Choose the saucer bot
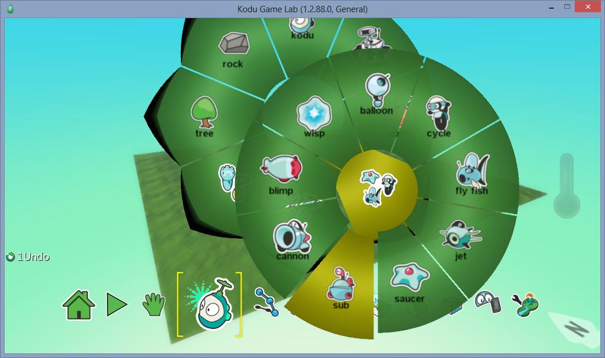The image size is (605, 358). [x=409, y=277]
